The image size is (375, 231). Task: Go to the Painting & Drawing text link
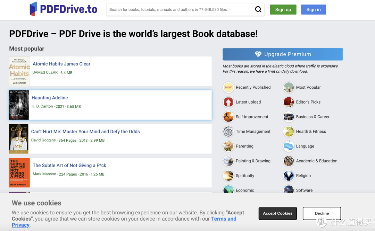(253, 161)
